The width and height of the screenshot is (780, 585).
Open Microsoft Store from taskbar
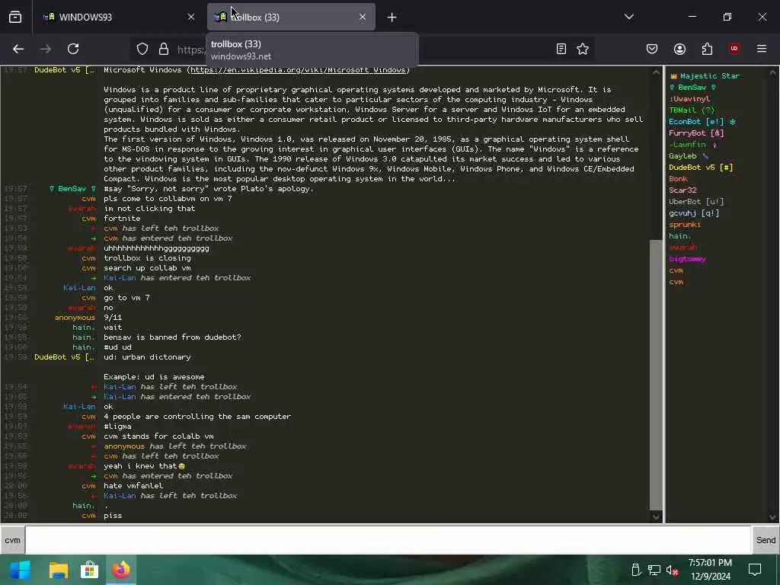point(89,570)
